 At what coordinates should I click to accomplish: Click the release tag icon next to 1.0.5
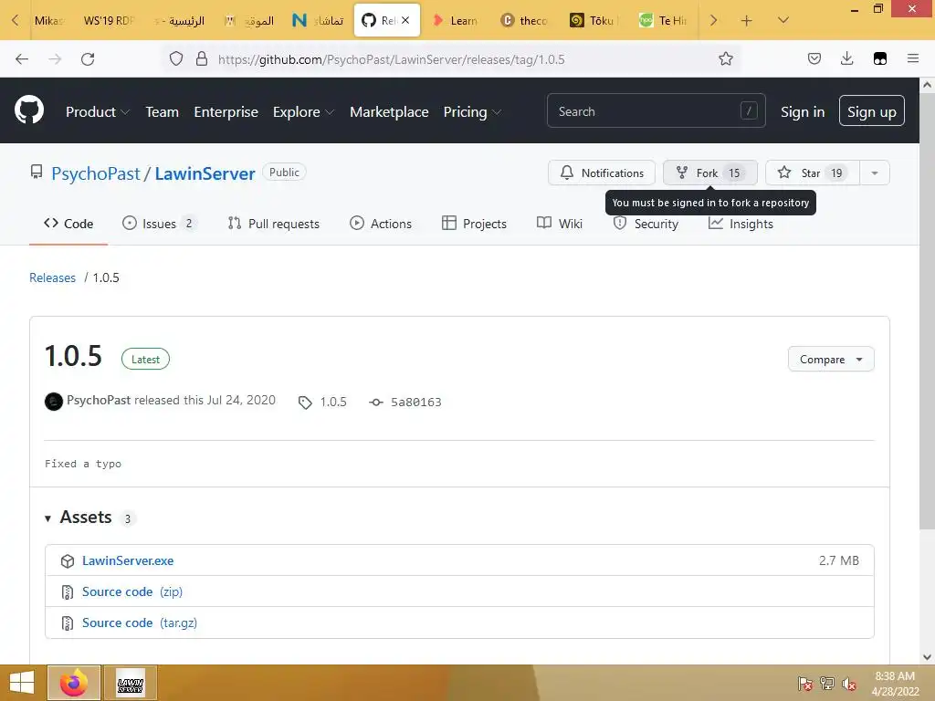(x=305, y=403)
